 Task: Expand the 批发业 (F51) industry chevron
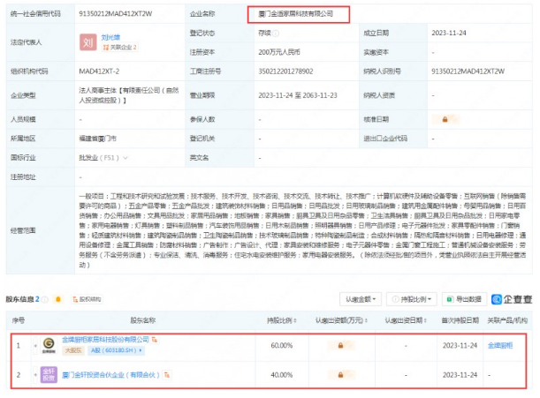tap(125, 158)
